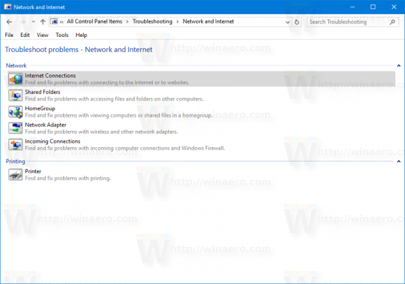Click the Internet Connections troubleshooter icon
Screen dimensions: 405x284
(15, 78)
